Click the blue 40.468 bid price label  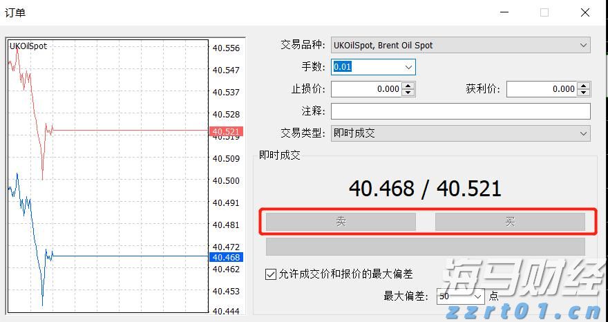tap(226, 258)
